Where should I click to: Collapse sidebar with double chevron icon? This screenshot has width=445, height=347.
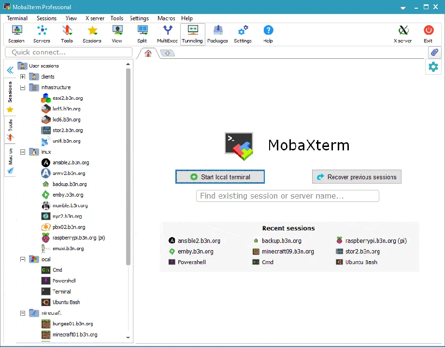(x=10, y=70)
